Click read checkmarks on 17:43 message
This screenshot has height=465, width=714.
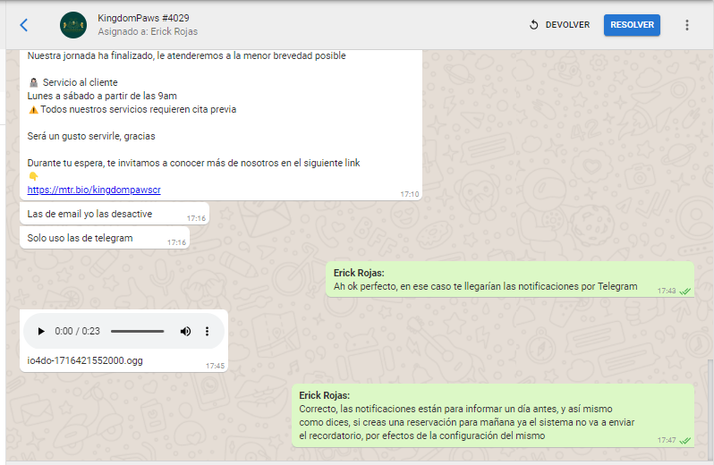coord(684,292)
